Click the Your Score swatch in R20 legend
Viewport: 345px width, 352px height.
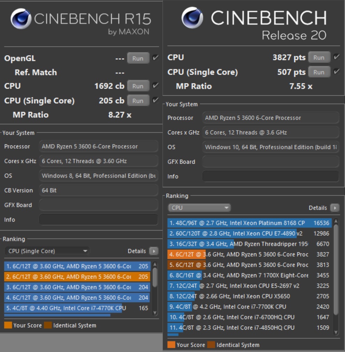171,345
